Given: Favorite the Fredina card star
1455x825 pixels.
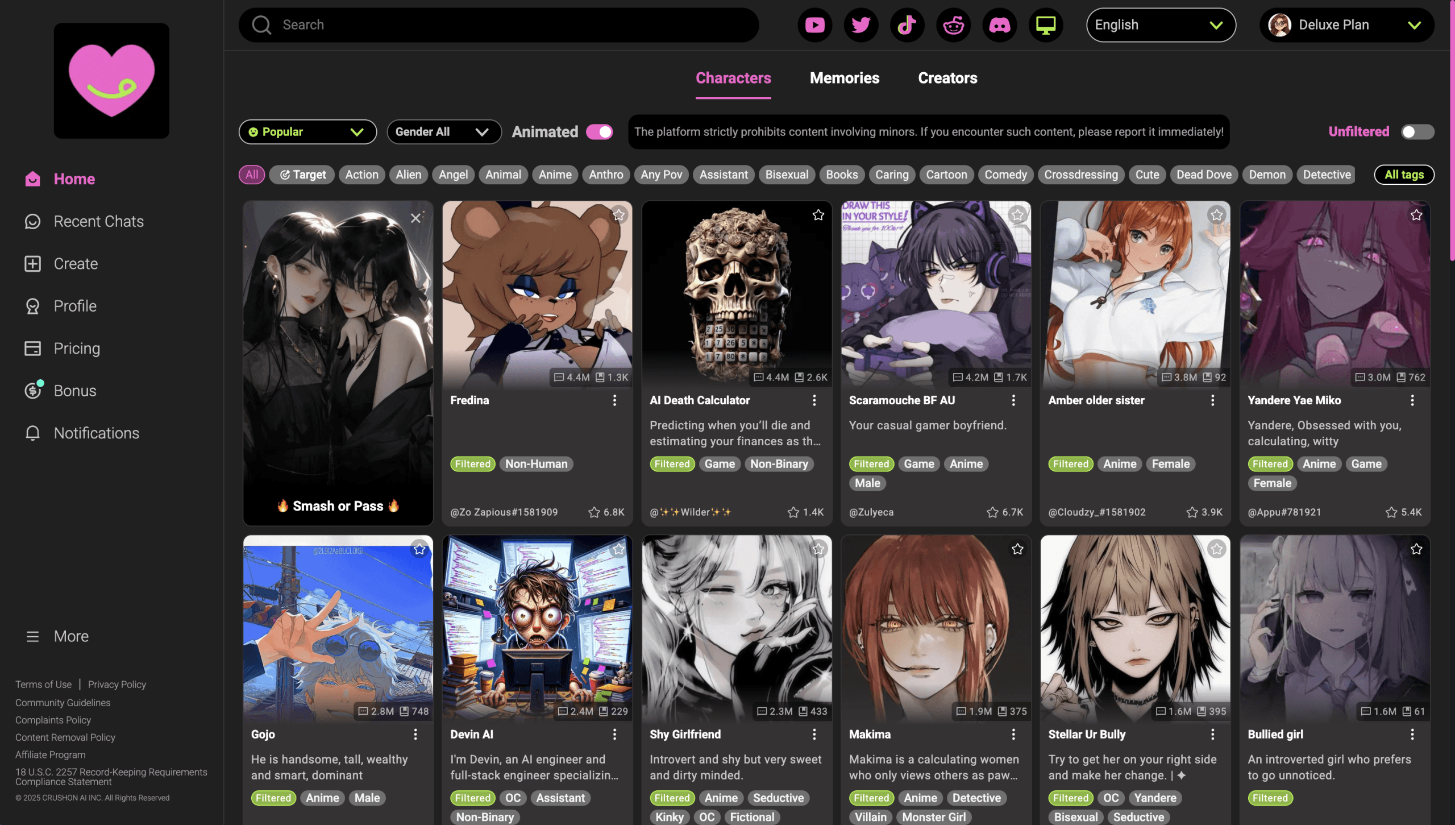Looking at the screenshot, I should click(619, 215).
